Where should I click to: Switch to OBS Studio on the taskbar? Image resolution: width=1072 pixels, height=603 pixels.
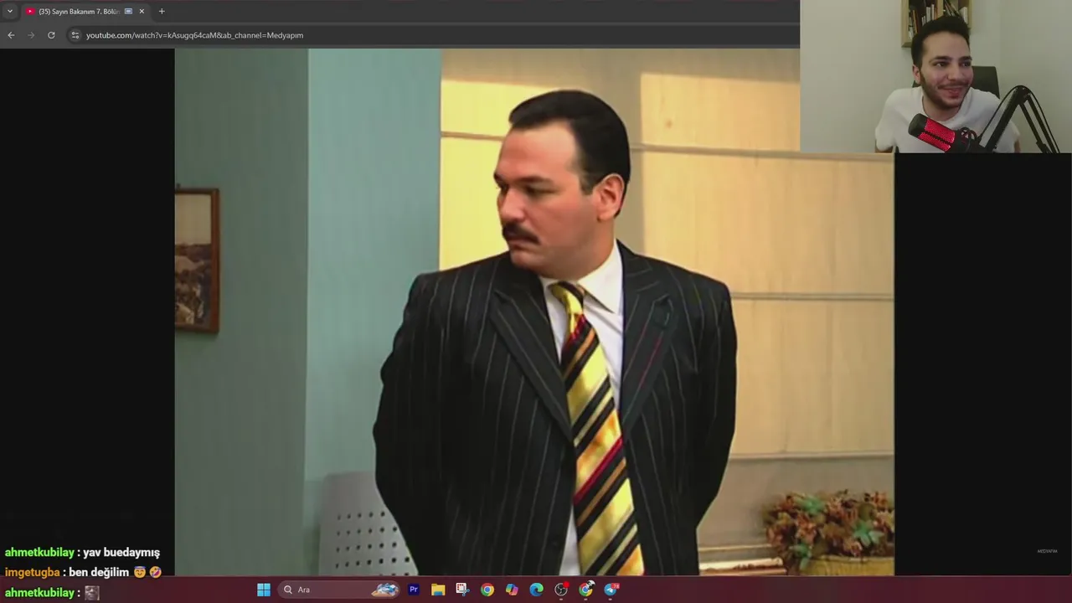coord(561,590)
